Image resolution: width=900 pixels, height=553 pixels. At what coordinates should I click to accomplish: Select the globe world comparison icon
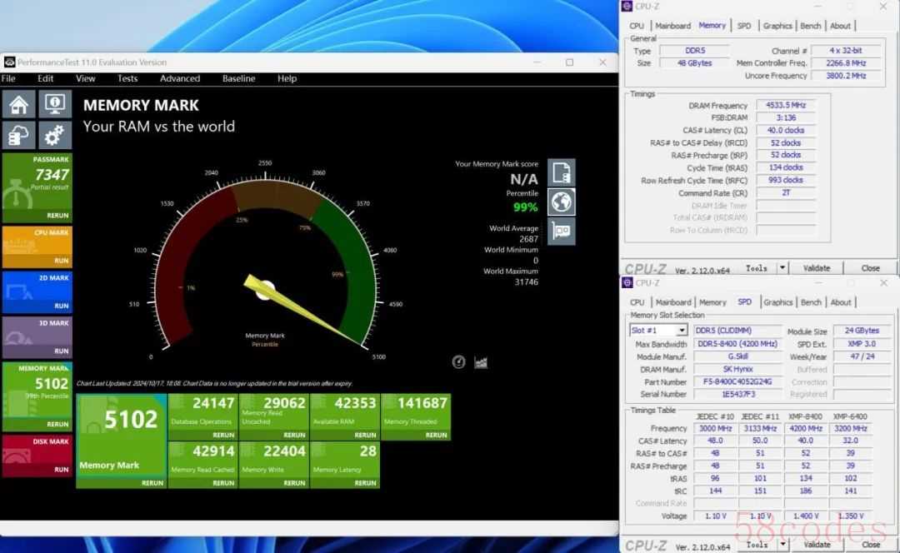[x=561, y=202]
